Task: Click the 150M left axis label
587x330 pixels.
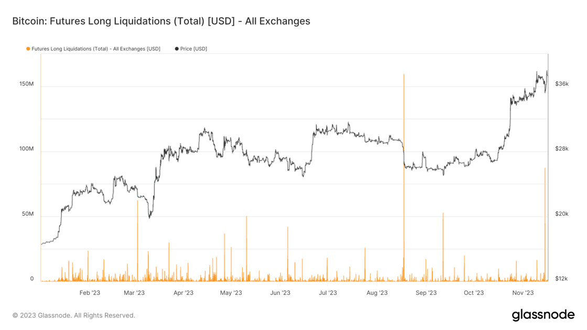Action: (26, 84)
